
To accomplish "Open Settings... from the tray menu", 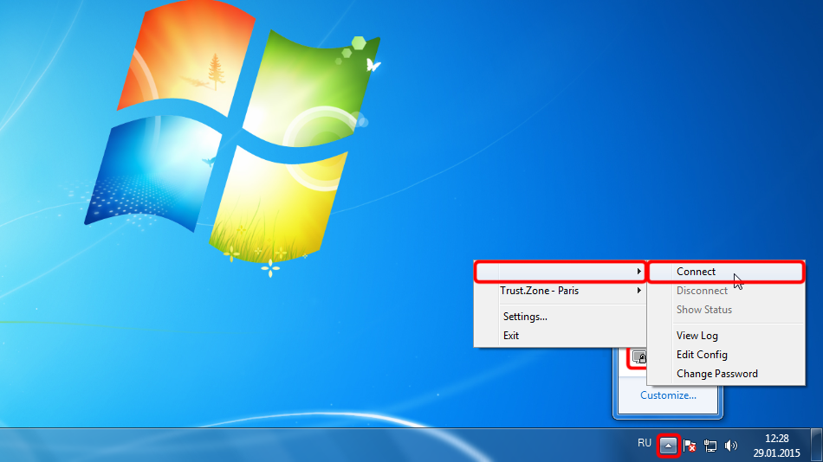I will 525,317.
